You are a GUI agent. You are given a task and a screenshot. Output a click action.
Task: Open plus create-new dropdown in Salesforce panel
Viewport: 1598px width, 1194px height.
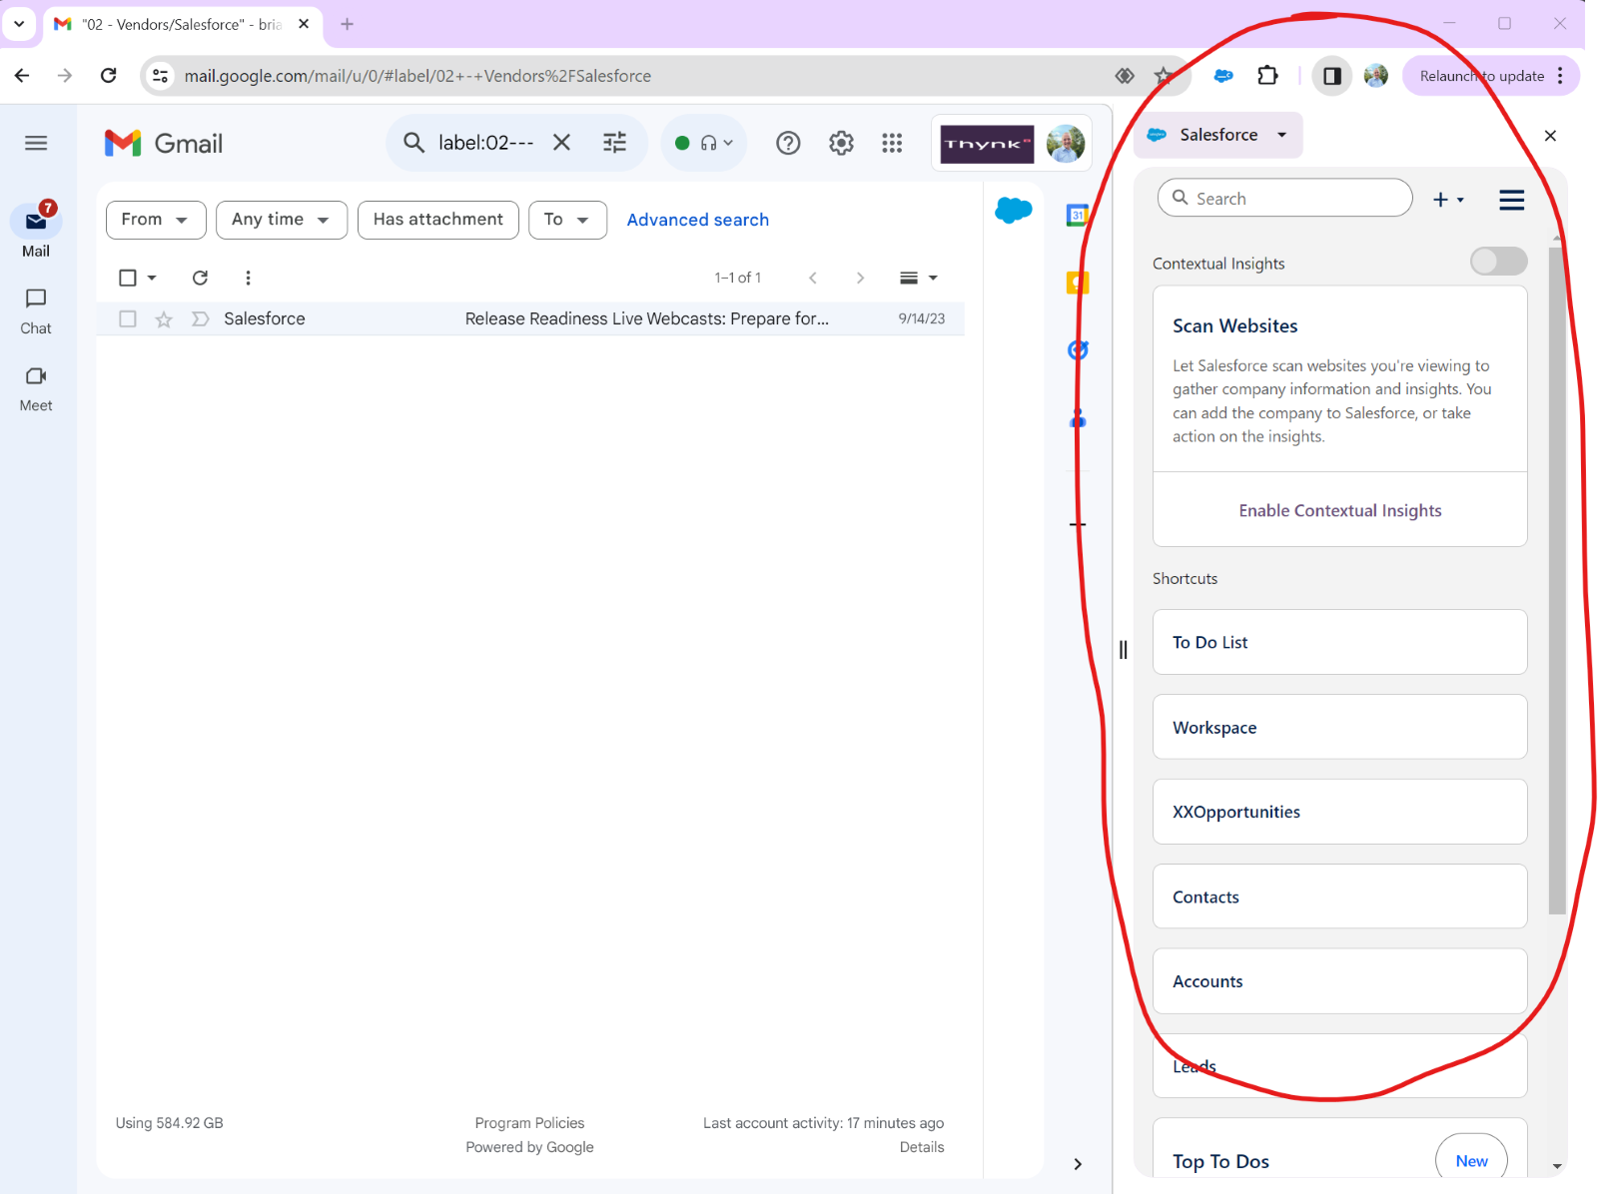[x=1448, y=200]
